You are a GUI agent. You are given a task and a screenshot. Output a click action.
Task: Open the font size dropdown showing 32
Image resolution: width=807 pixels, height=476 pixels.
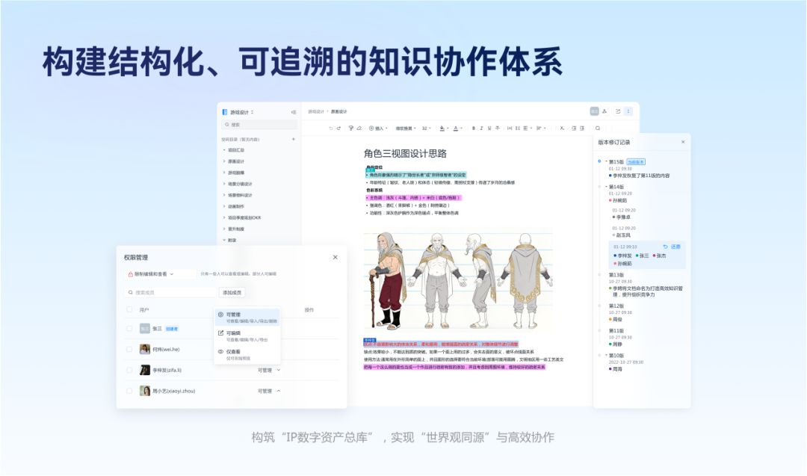click(424, 129)
